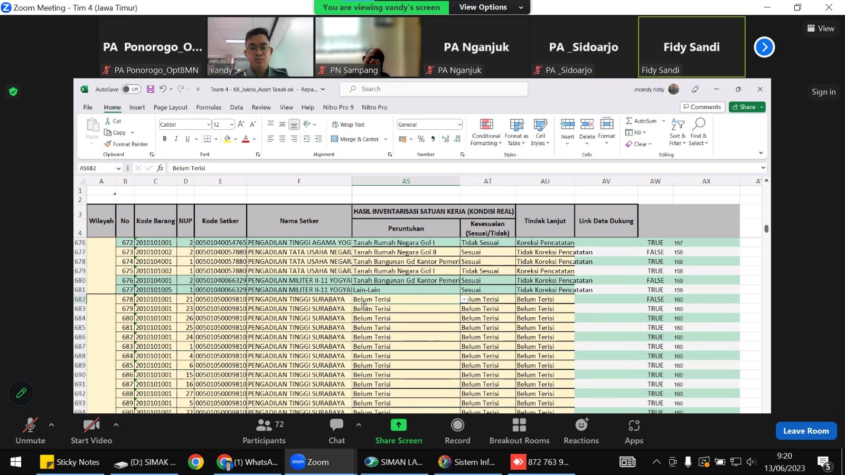This screenshot has height=475, width=845.
Task: Click Format as Table icon
Action: (517, 132)
